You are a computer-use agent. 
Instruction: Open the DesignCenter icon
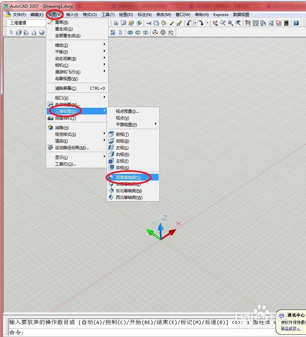(256, 23)
